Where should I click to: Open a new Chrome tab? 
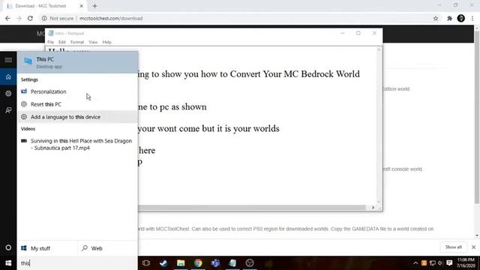coord(95,6)
